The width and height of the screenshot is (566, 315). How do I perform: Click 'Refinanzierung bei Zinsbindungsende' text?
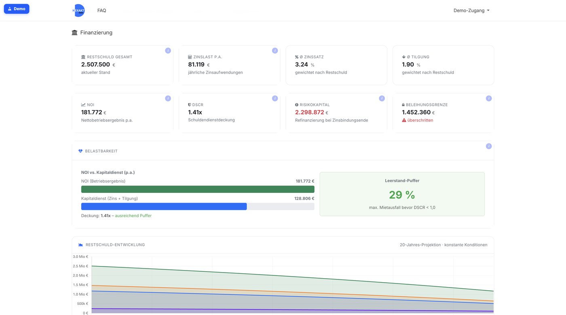tap(332, 120)
